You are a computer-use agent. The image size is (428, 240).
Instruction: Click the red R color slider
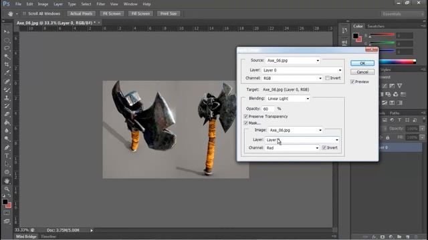point(382,35)
